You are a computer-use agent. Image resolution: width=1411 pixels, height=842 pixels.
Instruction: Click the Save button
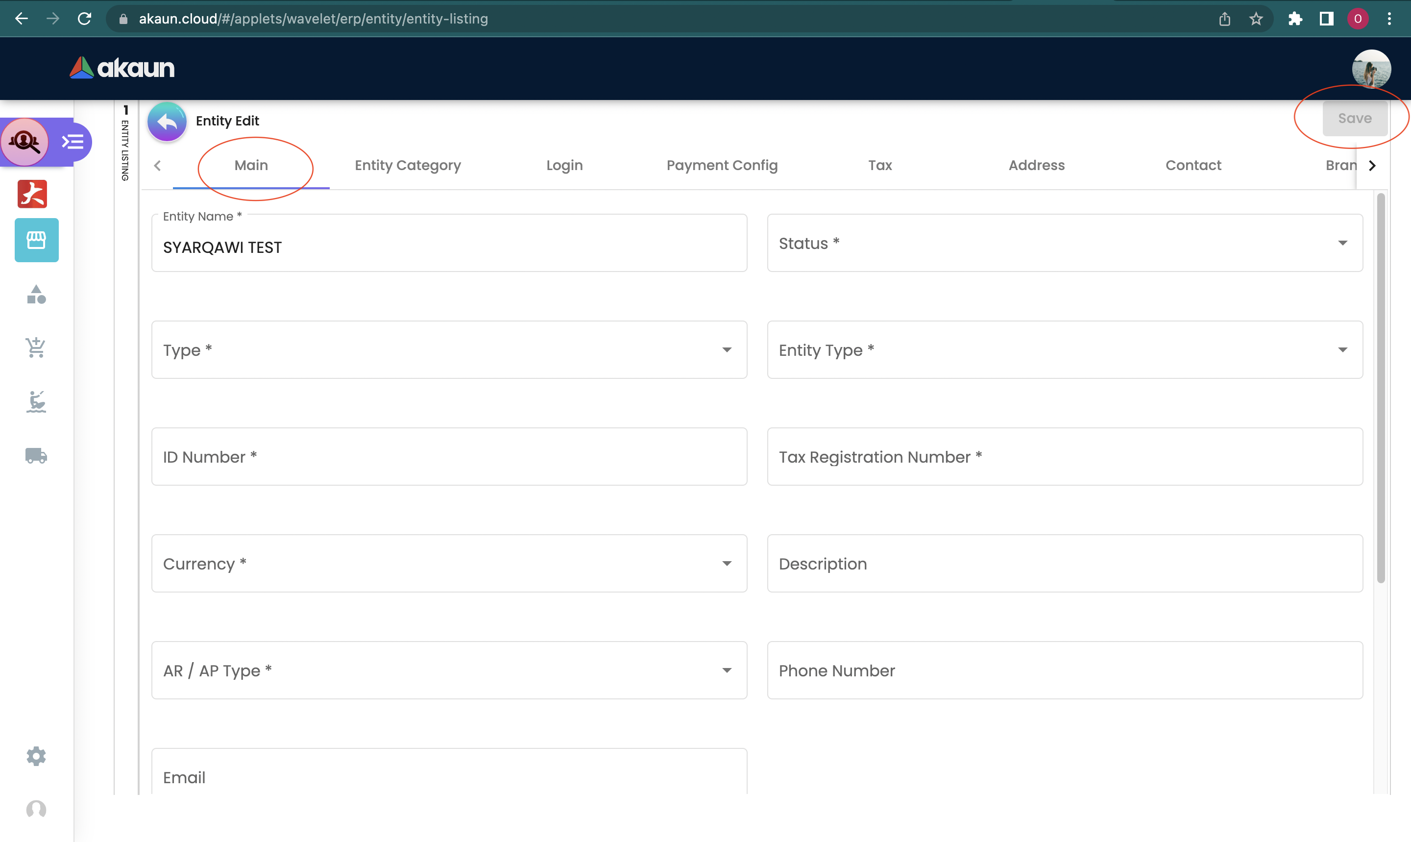[1354, 118]
